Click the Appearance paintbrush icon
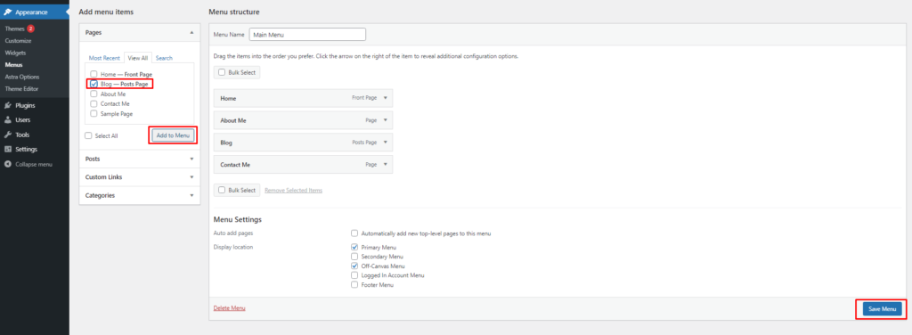This screenshot has height=335, width=912. pos(7,12)
